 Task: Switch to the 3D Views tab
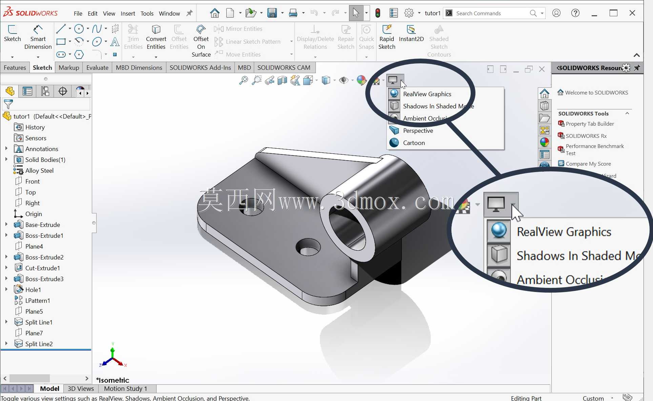point(81,388)
